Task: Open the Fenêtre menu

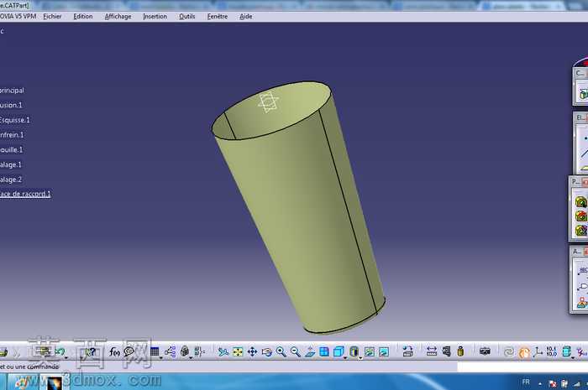Action: (218, 17)
